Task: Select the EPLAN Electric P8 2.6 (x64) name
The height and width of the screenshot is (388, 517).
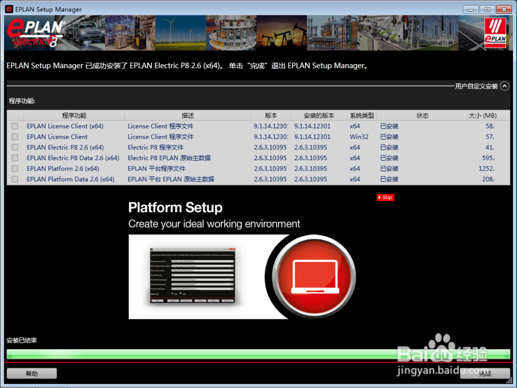Action: click(x=65, y=147)
